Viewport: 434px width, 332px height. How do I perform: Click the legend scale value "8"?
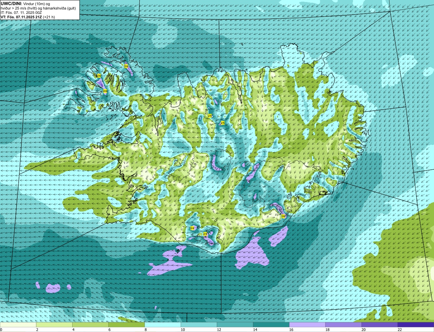pos(145,330)
